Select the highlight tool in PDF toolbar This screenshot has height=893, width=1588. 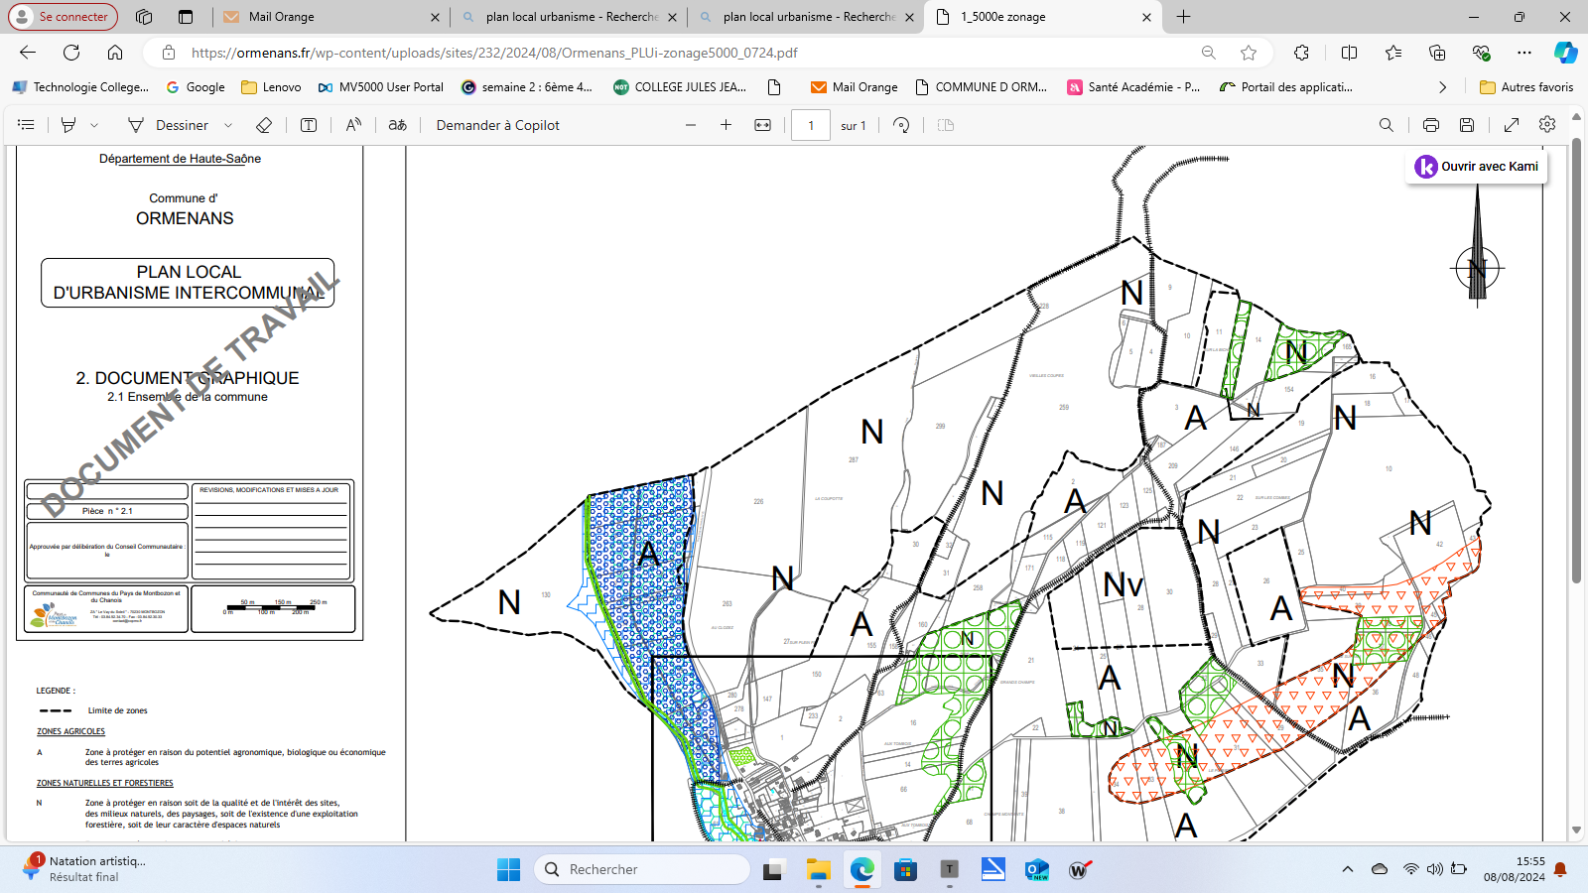[x=68, y=125]
